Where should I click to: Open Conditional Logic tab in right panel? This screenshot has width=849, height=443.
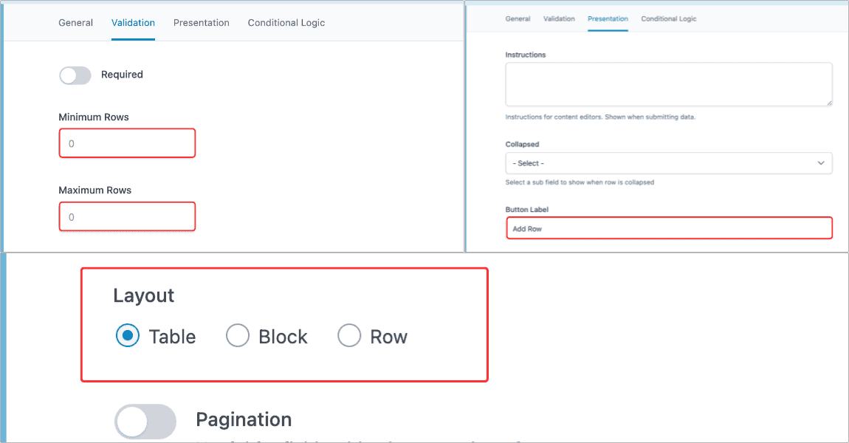point(669,18)
